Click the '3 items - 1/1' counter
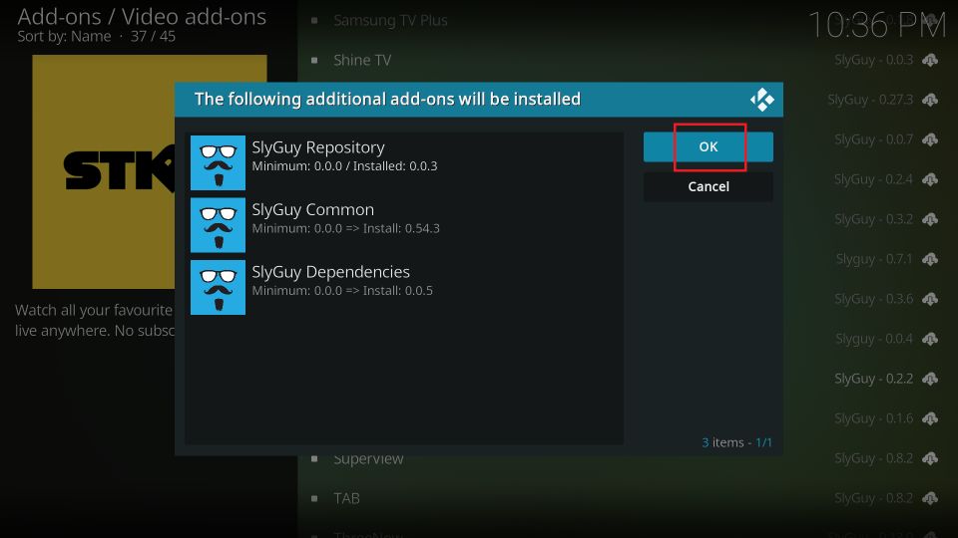958x538 pixels. (736, 442)
